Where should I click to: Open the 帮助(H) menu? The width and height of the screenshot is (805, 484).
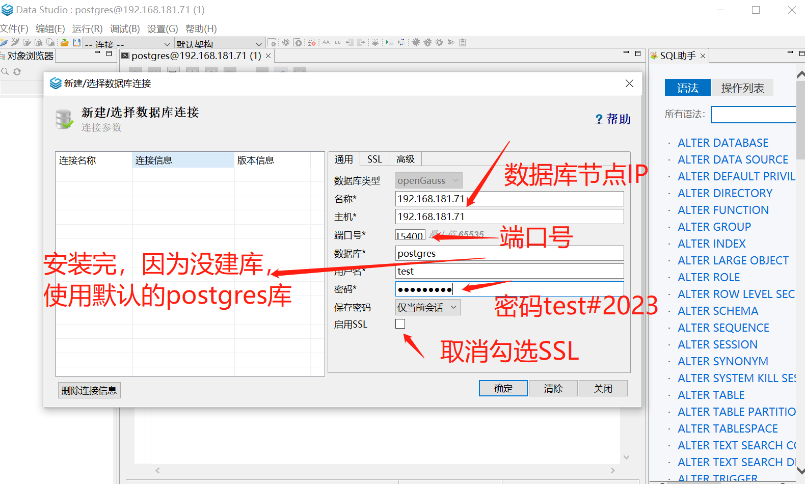click(201, 29)
